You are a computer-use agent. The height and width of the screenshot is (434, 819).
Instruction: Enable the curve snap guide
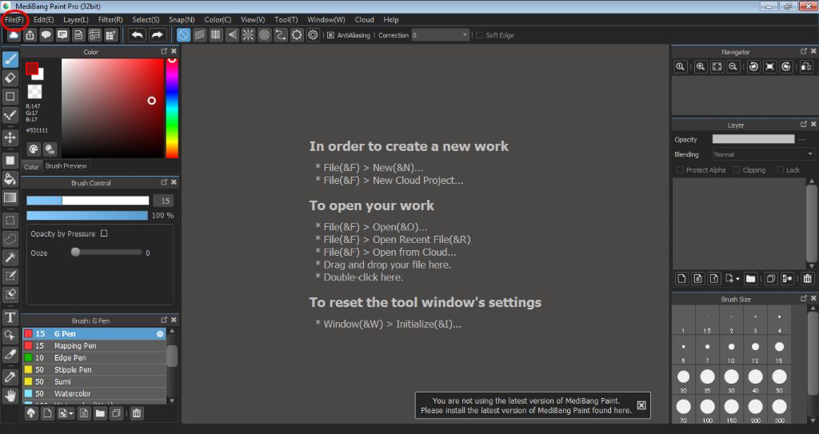point(281,35)
